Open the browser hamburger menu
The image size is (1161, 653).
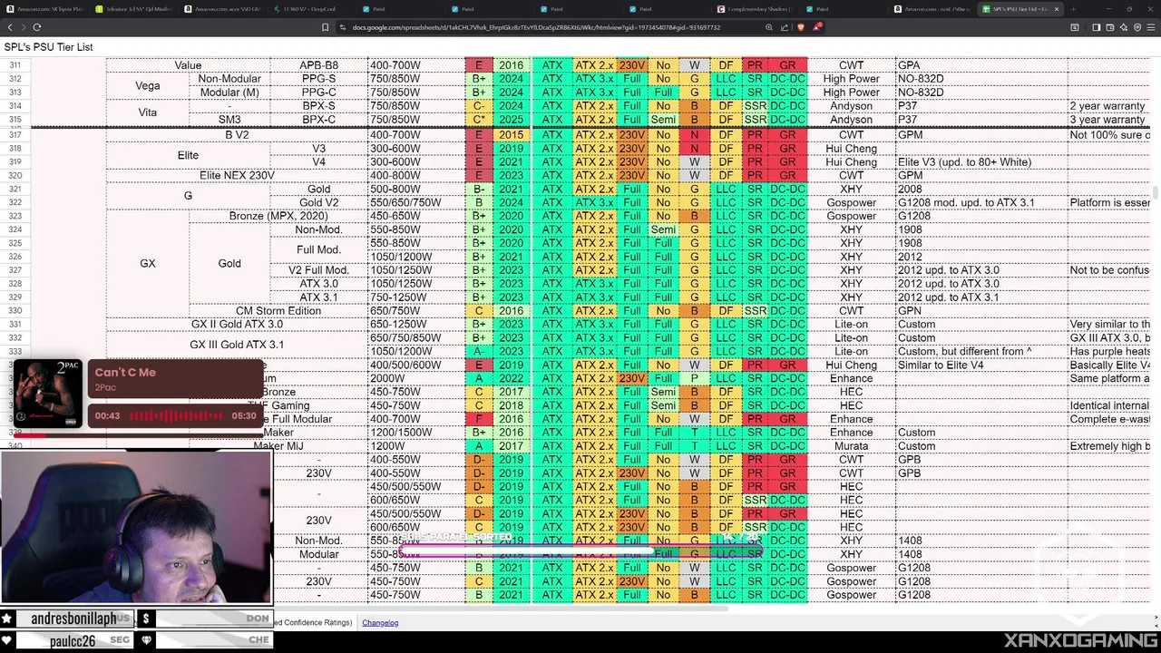pos(1151,27)
